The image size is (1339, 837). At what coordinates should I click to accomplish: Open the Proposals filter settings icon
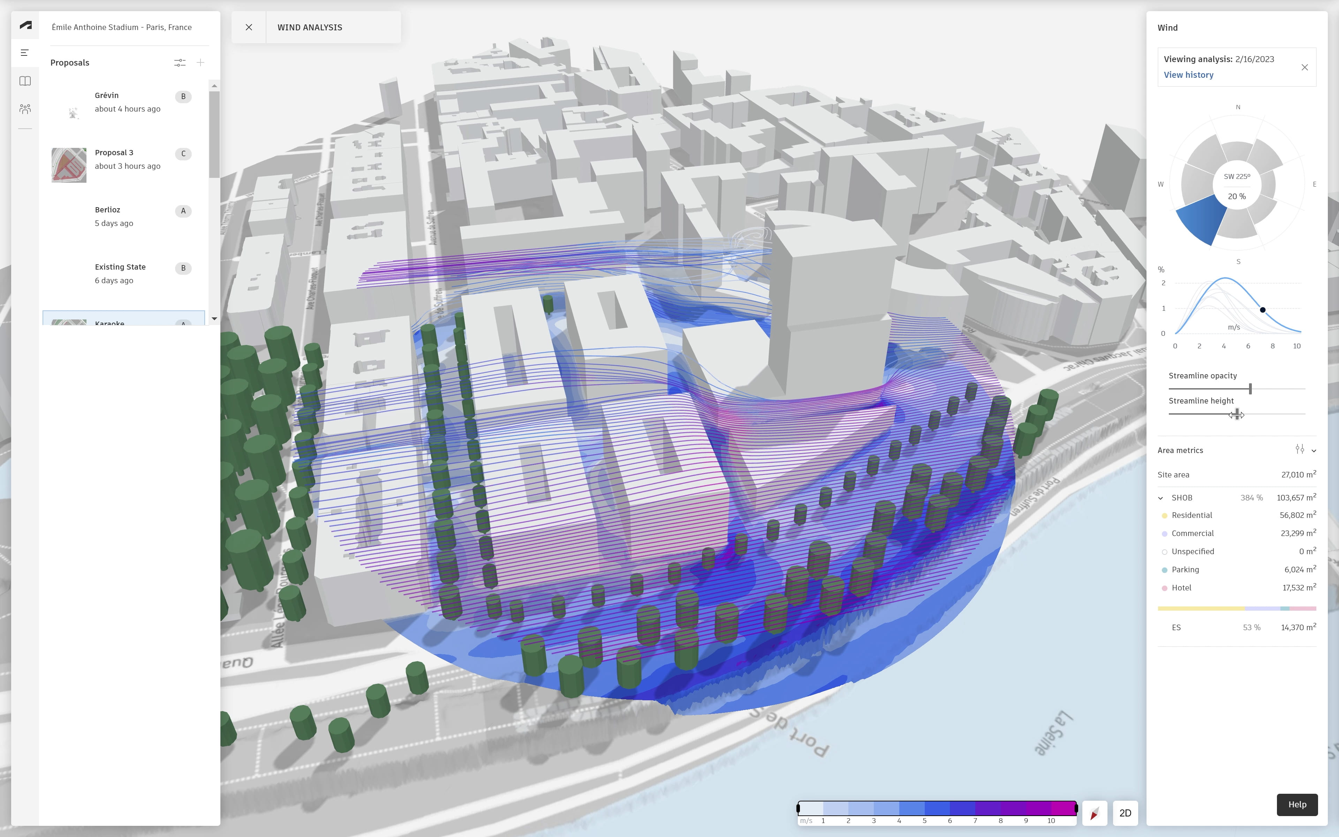click(x=180, y=62)
